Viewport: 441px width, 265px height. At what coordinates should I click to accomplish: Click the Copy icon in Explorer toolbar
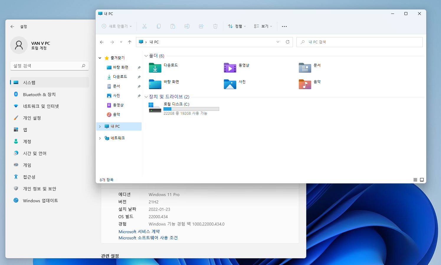coord(159,26)
